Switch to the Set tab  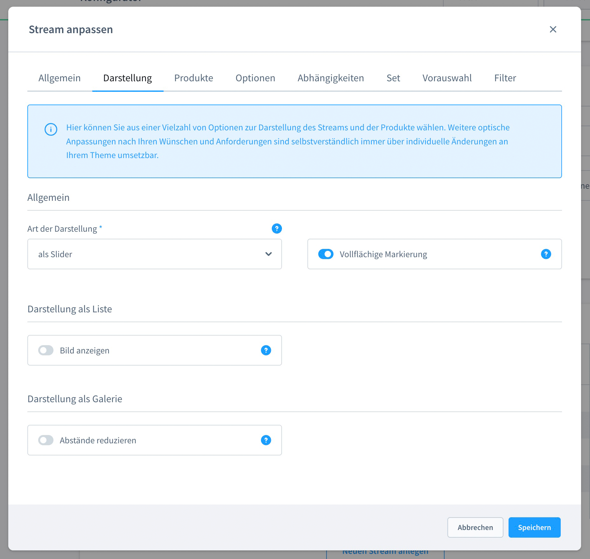[393, 78]
